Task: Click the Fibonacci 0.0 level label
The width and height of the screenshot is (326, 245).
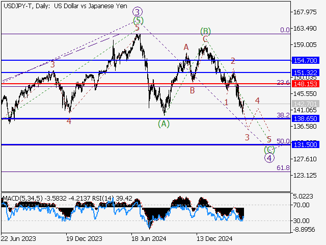Action: tap(285, 30)
